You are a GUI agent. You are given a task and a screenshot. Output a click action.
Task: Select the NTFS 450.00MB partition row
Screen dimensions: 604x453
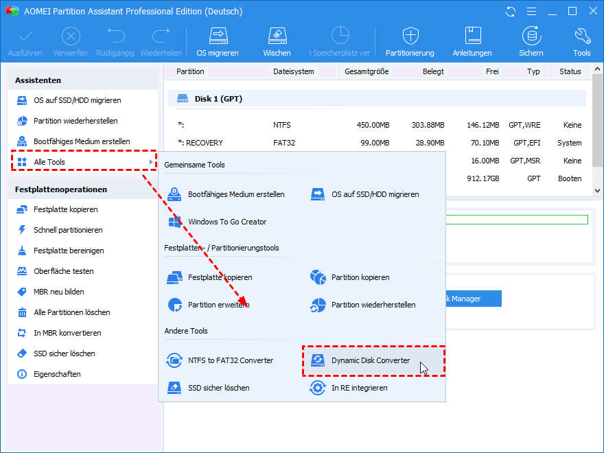(x=380, y=125)
